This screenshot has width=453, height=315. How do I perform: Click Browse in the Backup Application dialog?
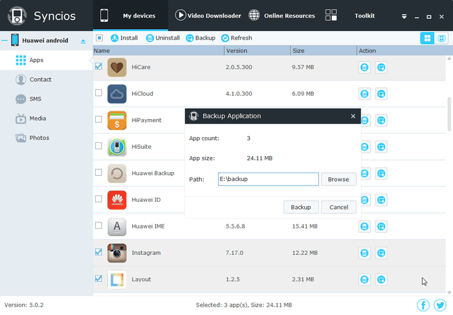tap(338, 179)
